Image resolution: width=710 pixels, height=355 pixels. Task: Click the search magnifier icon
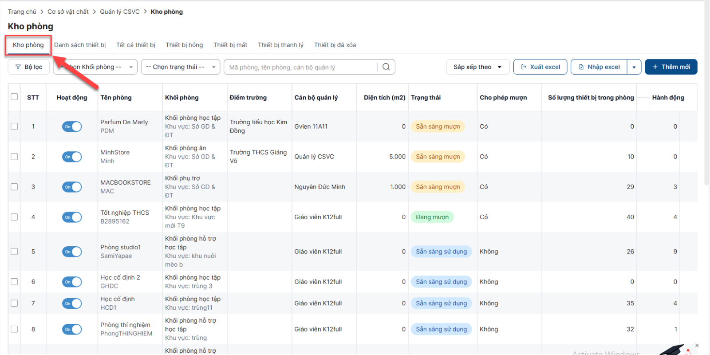point(386,67)
